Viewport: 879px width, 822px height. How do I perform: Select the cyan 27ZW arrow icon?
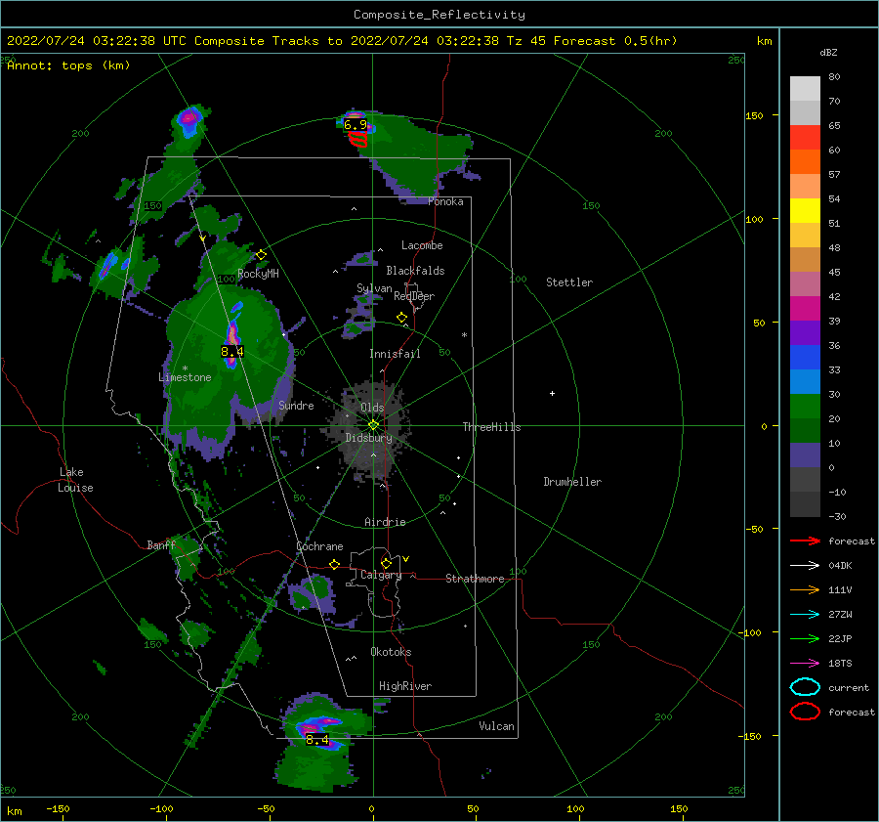tap(805, 615)
